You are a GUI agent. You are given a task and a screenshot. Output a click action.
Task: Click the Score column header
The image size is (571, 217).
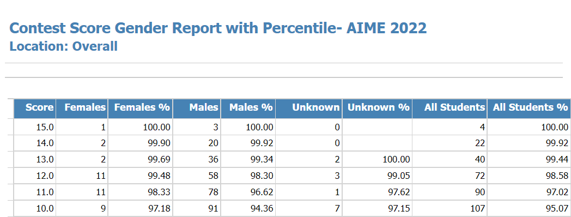pyautogui.click(x=34, y=108)
